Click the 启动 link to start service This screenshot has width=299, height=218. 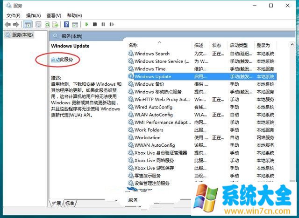(x=56, y=60)
